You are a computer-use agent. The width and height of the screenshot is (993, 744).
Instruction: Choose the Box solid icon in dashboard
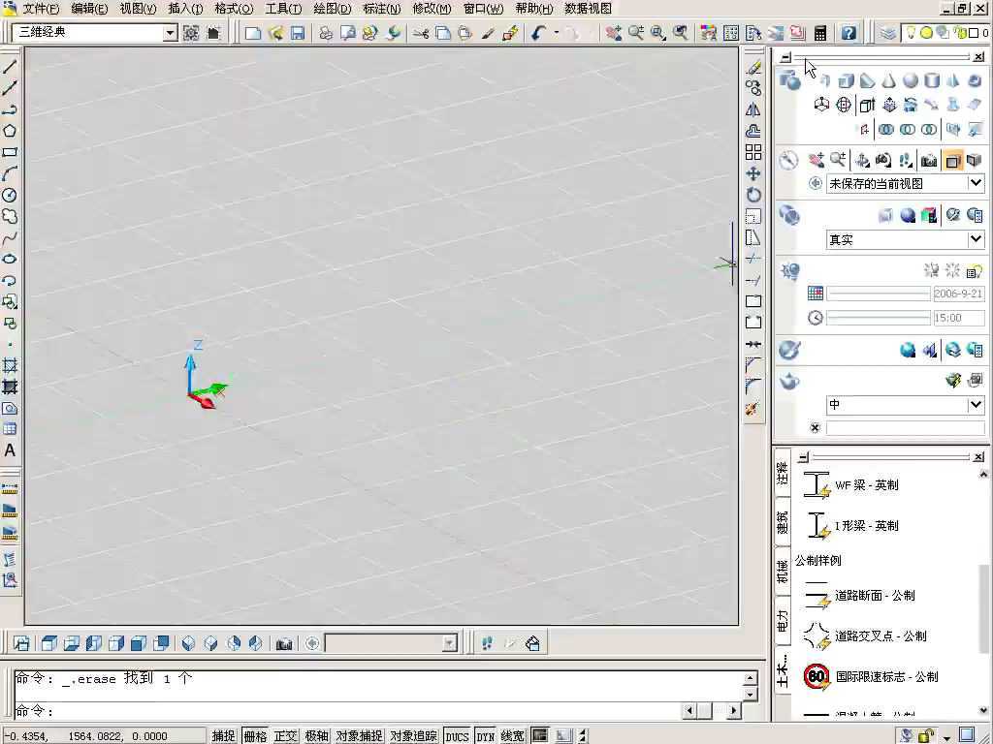tap(846, 80)
